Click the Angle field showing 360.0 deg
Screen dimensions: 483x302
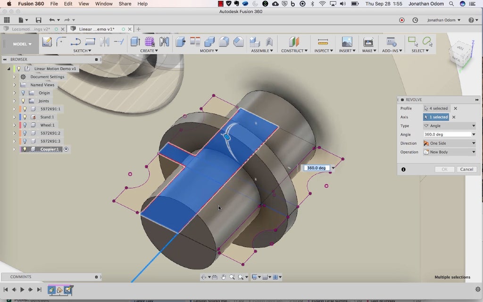[x=447, y=134]
